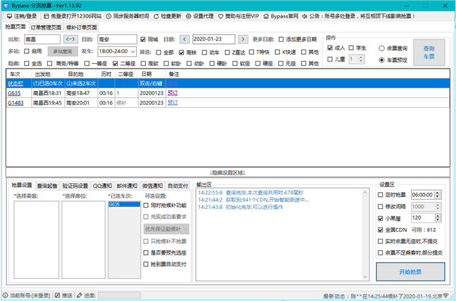Switch to the 订单管理页面 tab
The width and height of the screenshot is (456, 301).
point(46,27)
